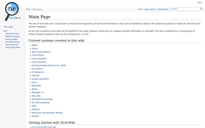Open the Microsoft page
Screen dimensions: 205x128
pyautogui.click(x=36, y=86)
